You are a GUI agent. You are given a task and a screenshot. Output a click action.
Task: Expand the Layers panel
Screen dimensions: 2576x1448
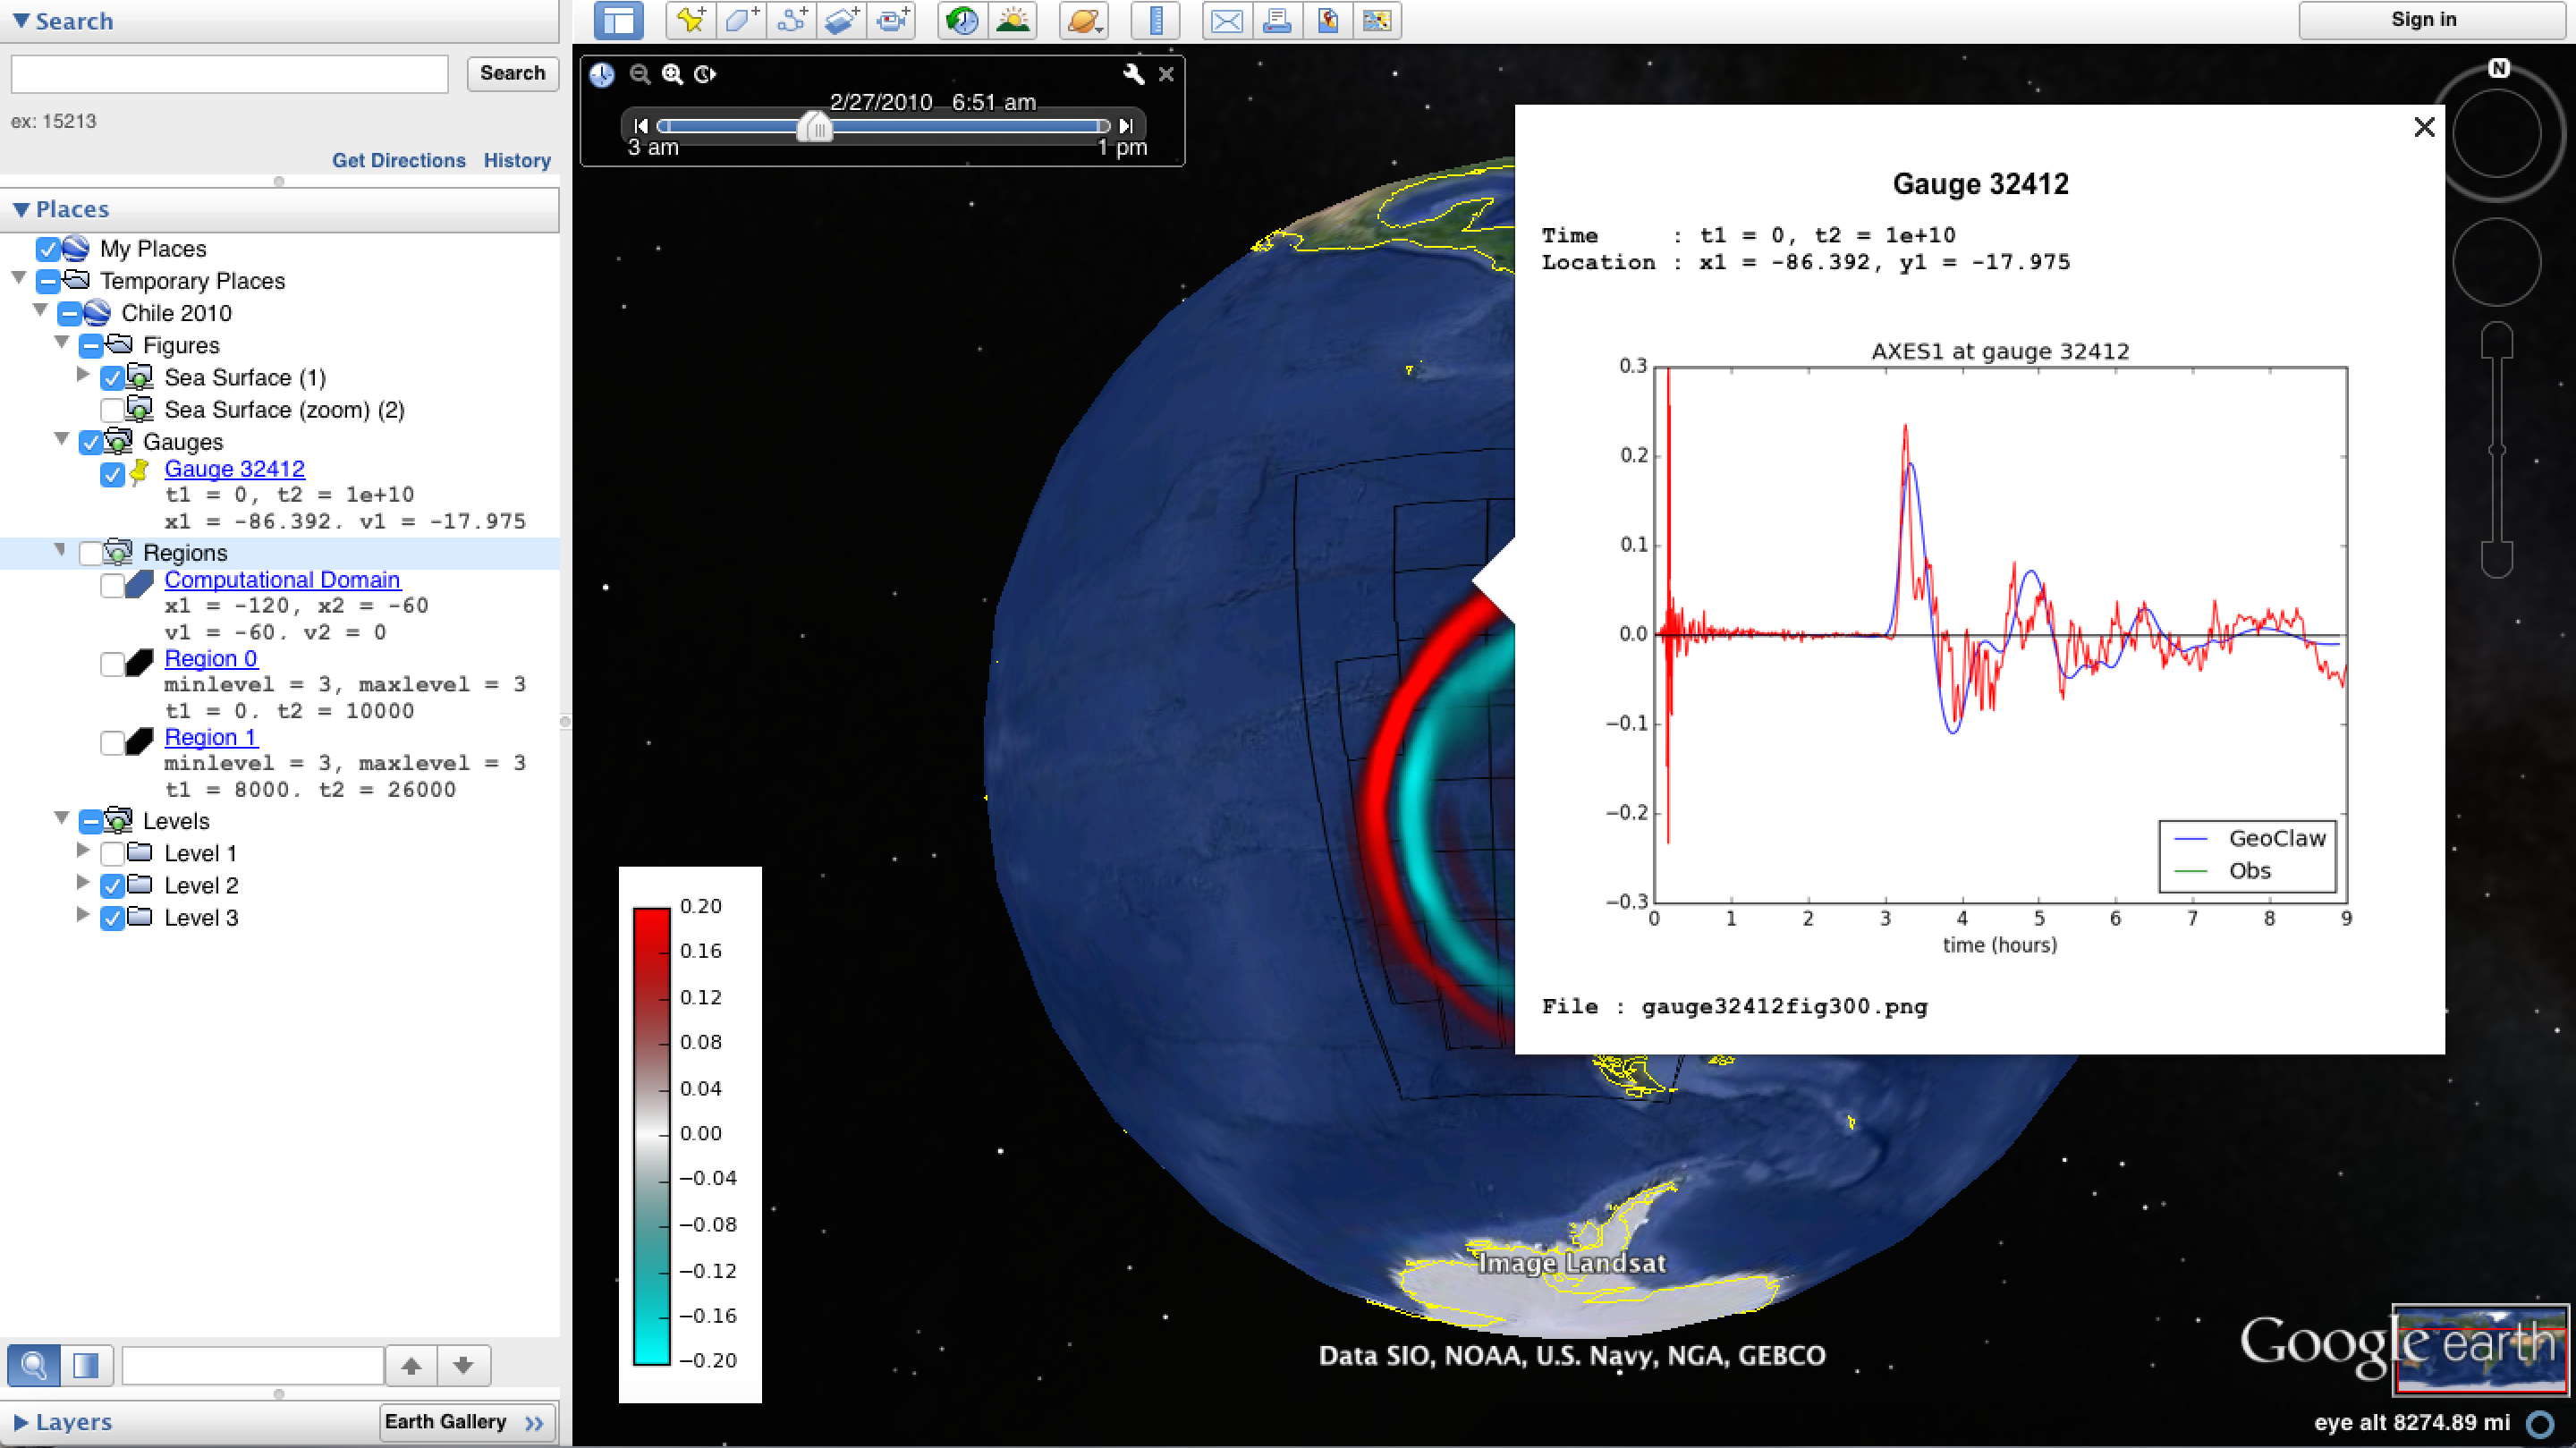click(x=21, y=1422)
